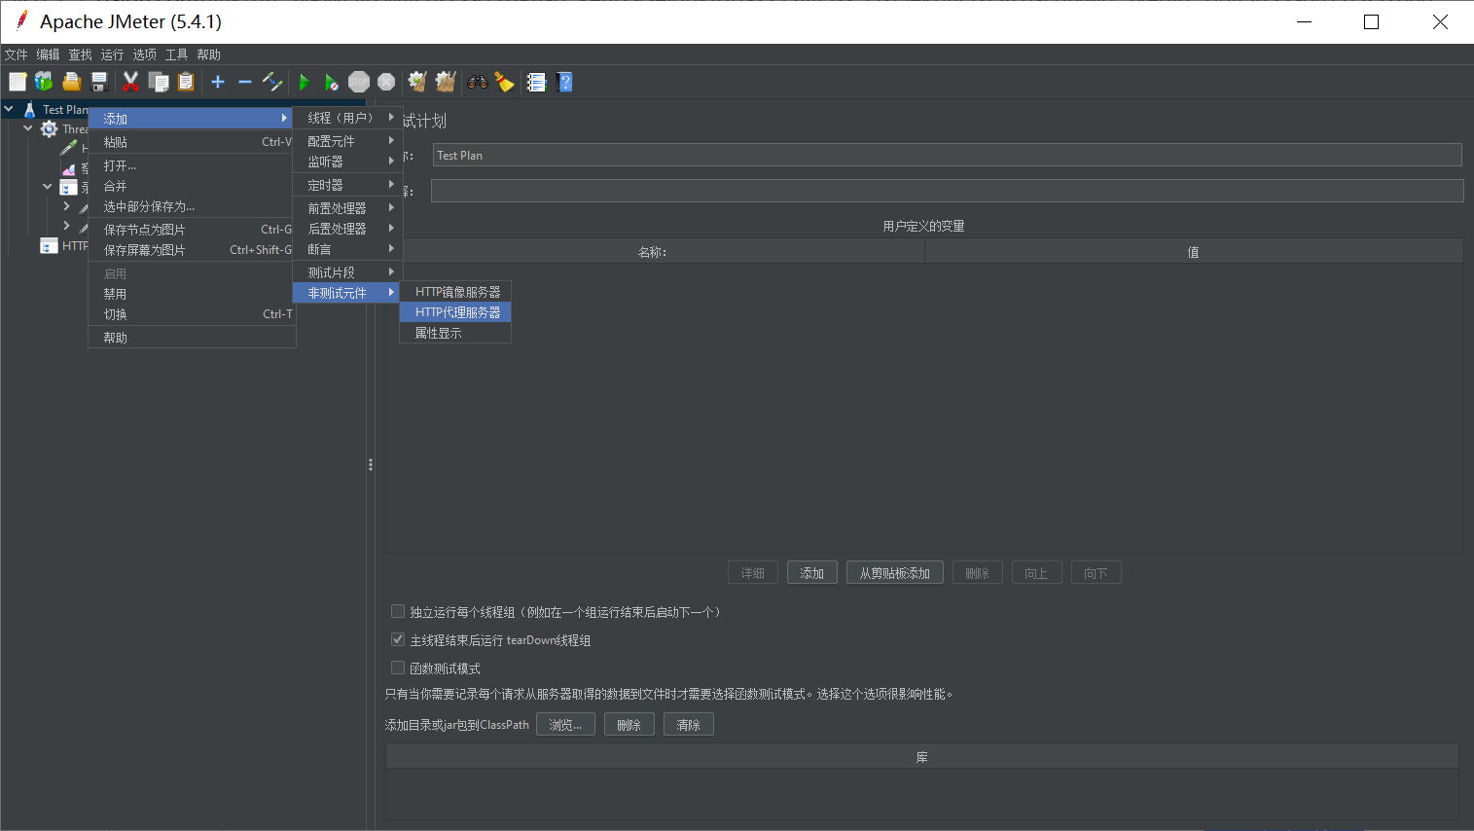1474x831 pixels.
Task: Open 选项 menu in menu bar
Action: [x=145, y=54]
